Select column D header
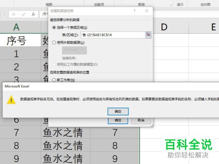 coord(164,27)
